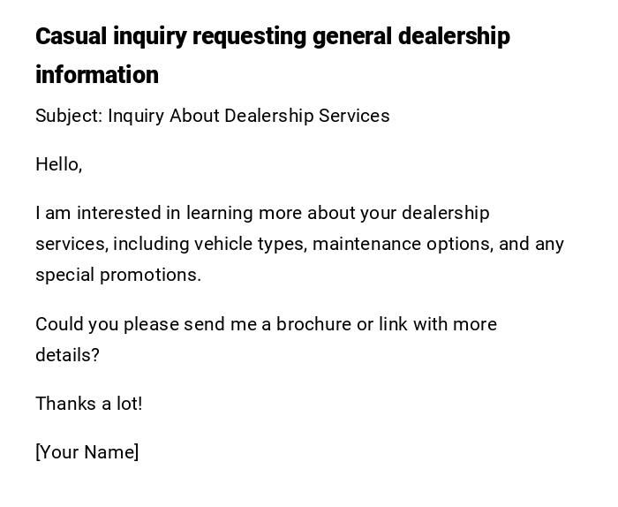This screenshot has width=618, height=507.
Task: Click the "Subject:" label
Action: click(68, 116)
